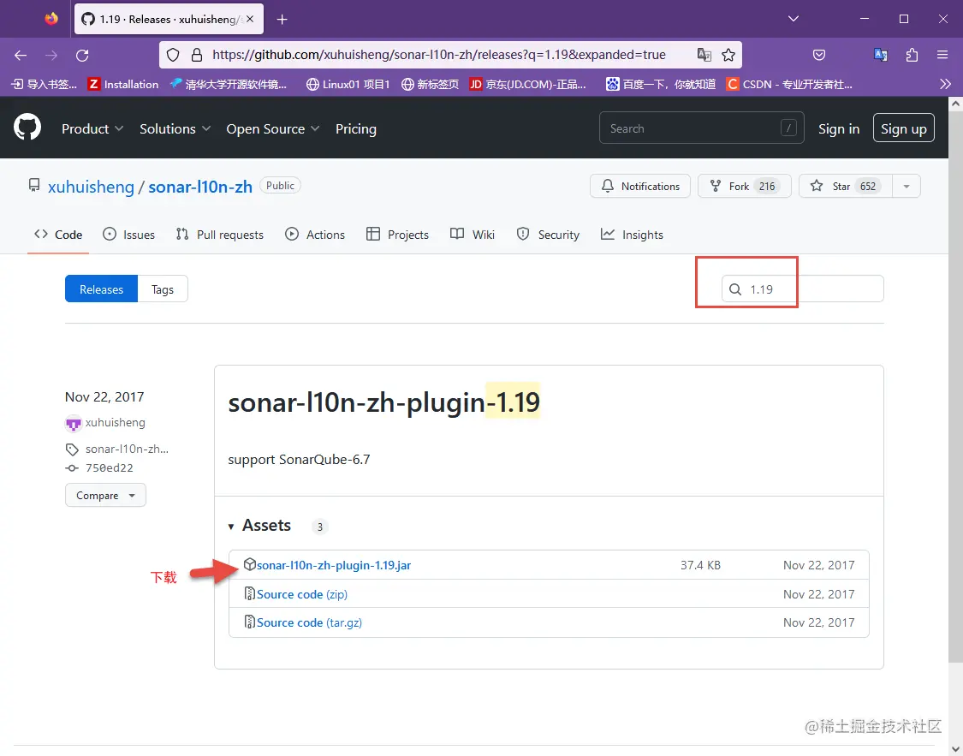Switch to the Insights tab
The height and width of the screenshot is (756, 963).
pyautogui.click(x=632, y=235)
